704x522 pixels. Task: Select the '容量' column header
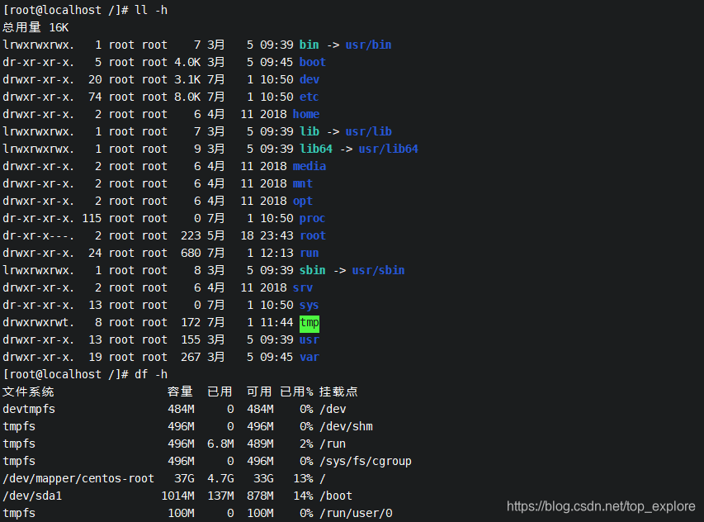click(x=180, y=391)
